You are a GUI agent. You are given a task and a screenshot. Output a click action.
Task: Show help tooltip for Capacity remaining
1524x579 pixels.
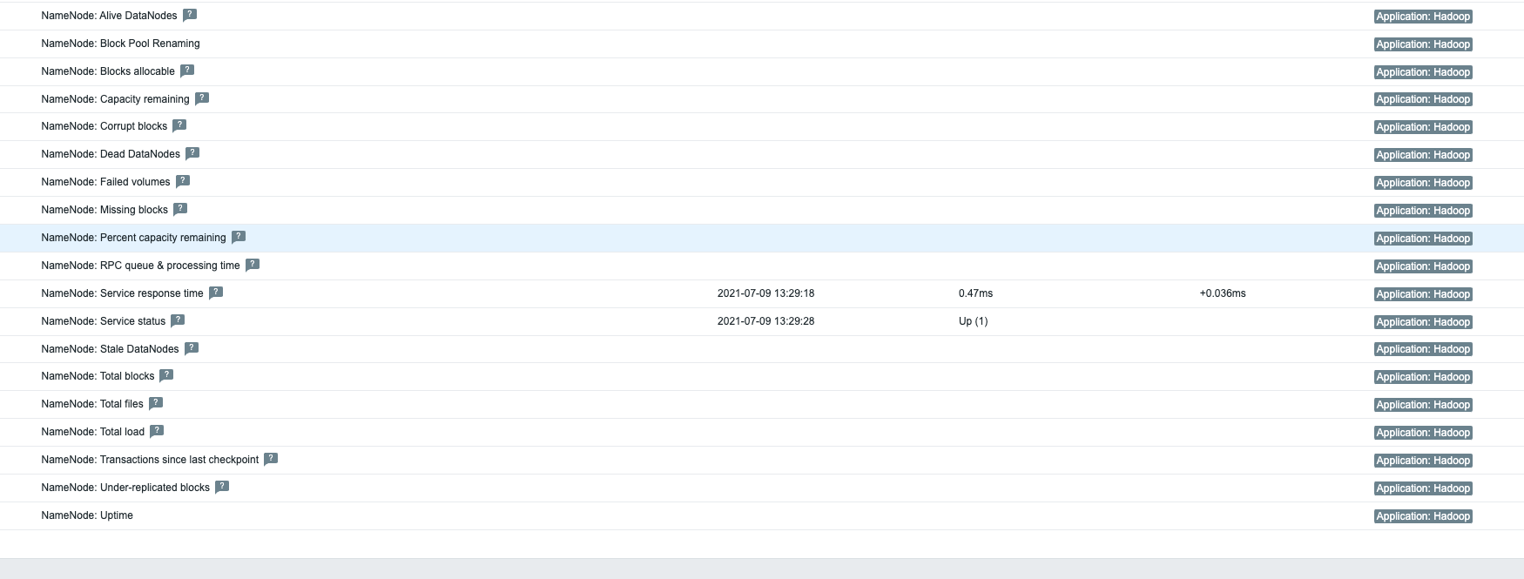tap(202, 98)
